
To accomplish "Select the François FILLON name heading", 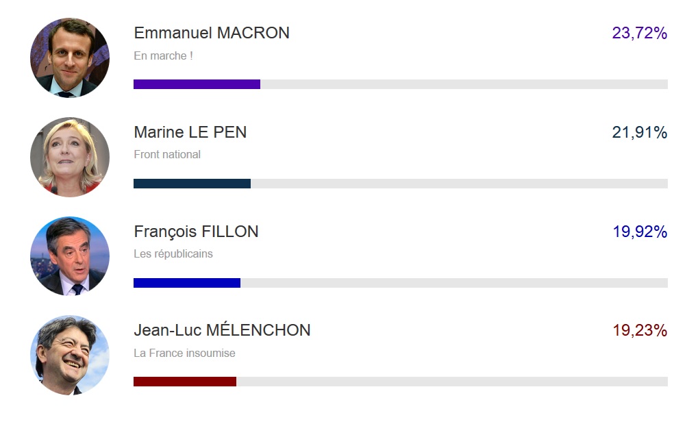I will pos(196,232).
